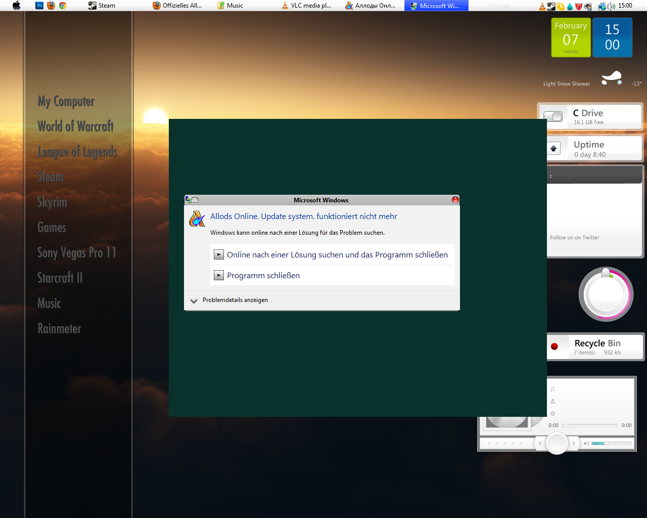Image resolution: width=647 pixels, height=518 pixels.
Task: Open Rainmeter from the sidebar launcher
Action: [59, 329]
